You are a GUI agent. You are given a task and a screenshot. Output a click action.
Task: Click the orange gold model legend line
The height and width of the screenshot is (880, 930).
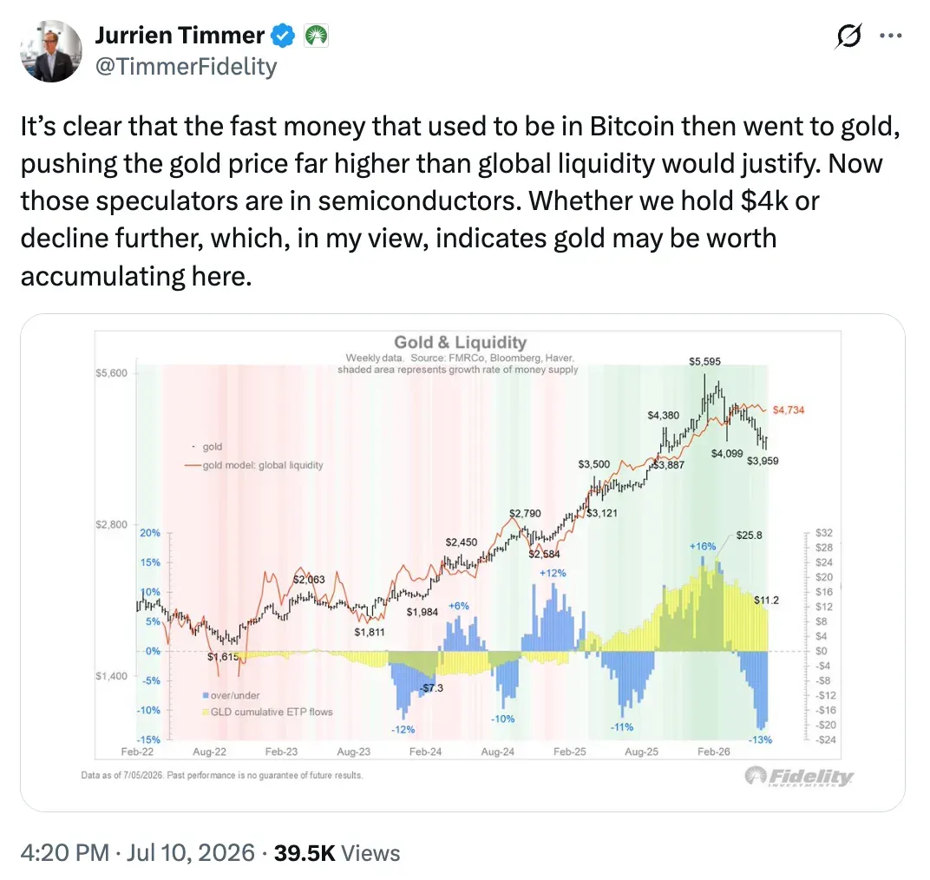[193, 465]
